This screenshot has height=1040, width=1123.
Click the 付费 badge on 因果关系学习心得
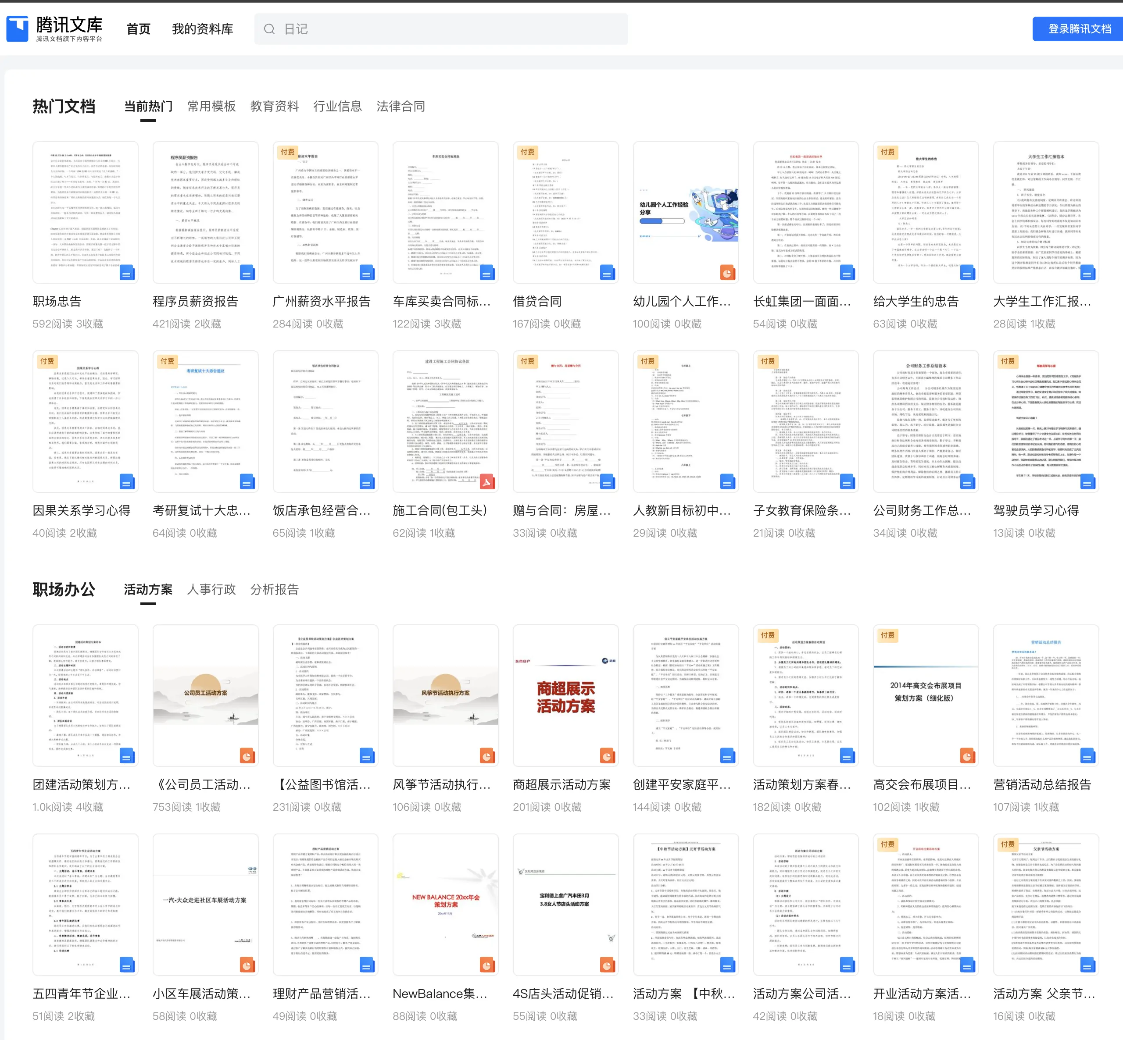pos(47,361)
